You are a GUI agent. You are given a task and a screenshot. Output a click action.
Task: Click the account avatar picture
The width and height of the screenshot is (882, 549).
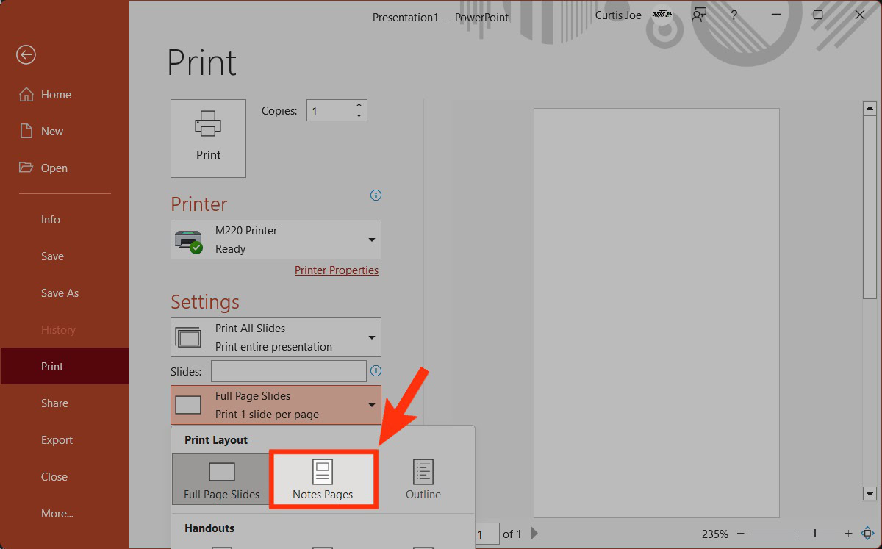point(662,15)
